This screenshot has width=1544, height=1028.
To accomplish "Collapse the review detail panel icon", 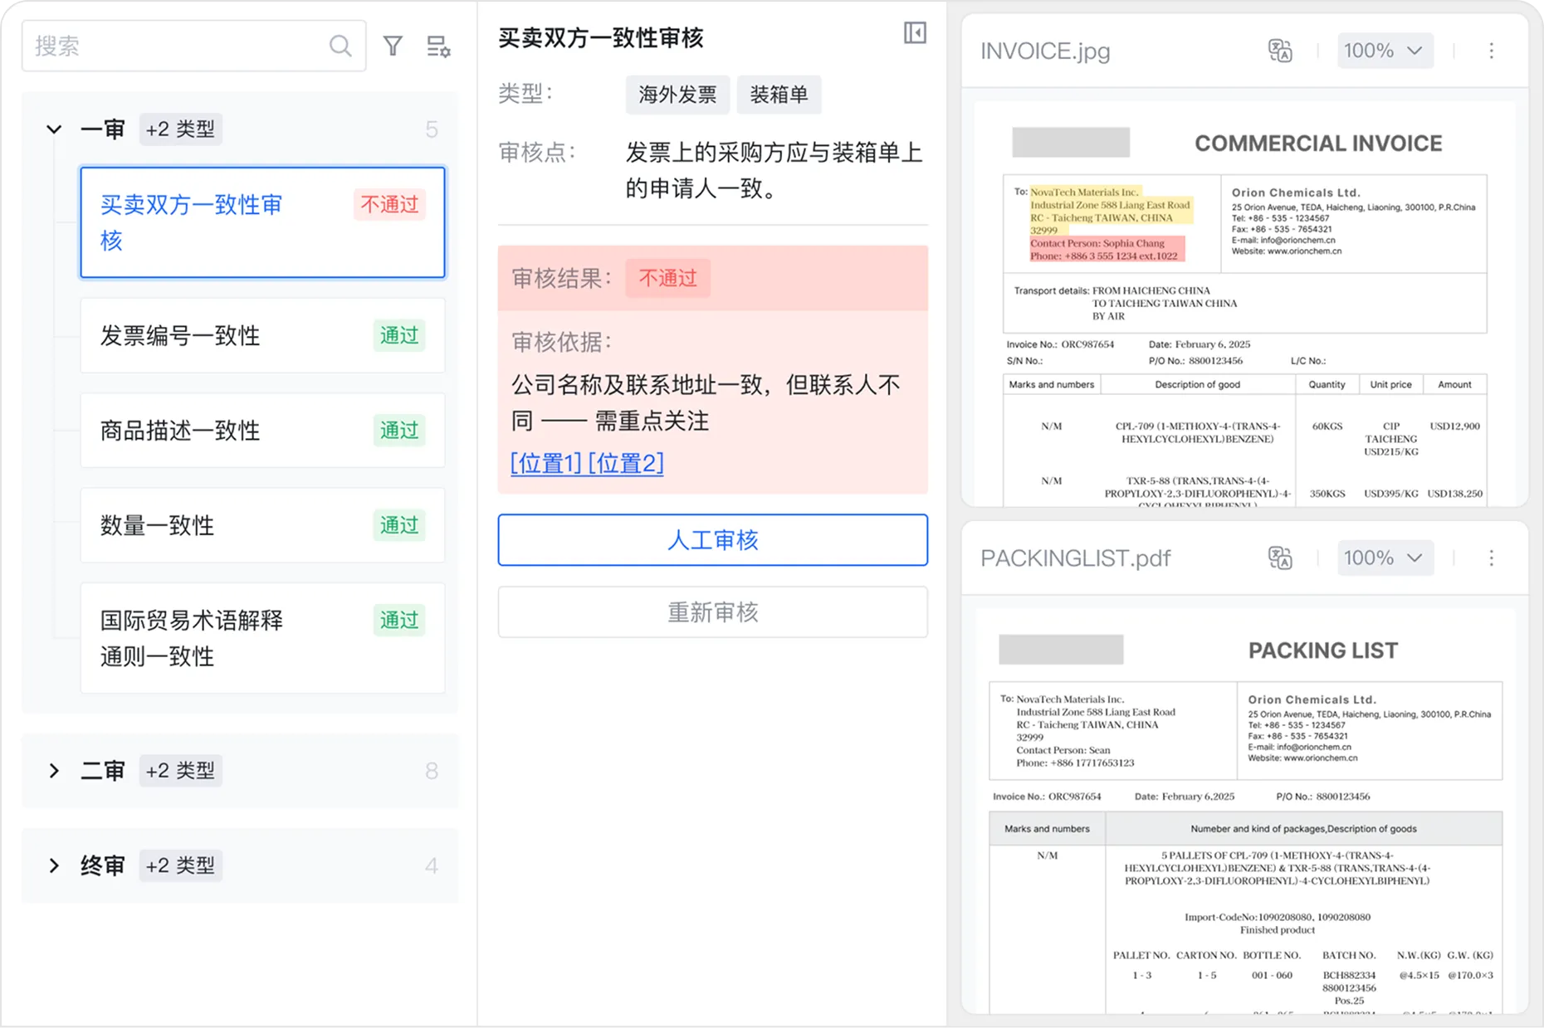I will click(915, 33).
